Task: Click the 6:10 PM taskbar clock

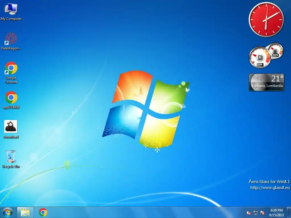Action: tap(277, 210)
